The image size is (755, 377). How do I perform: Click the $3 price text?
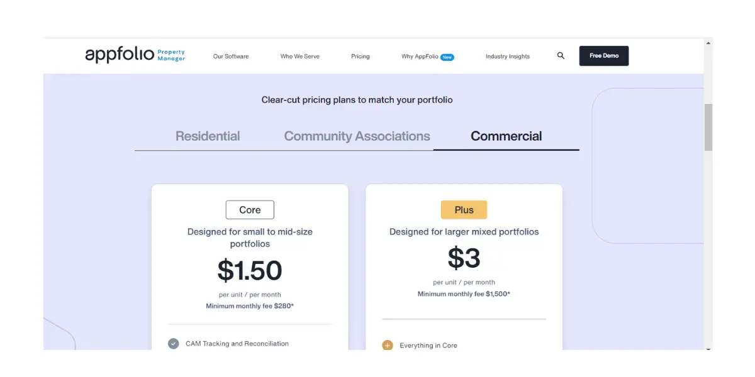click(464, 258)
